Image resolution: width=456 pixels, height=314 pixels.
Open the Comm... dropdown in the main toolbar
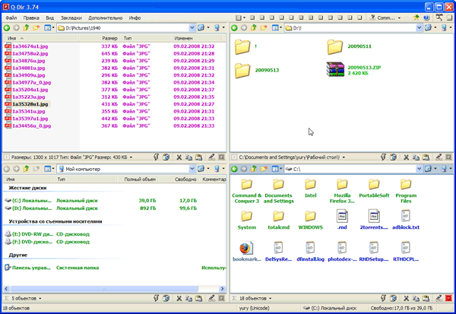(x=399, y=17)
